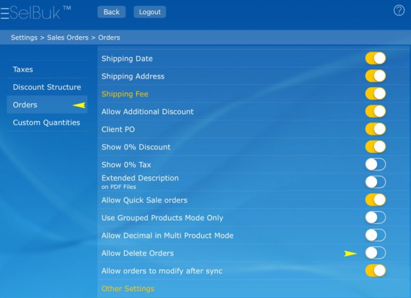Image resolution: width=411 pixels, height=298 pixels.
Task: Turn on Allow Delete Orders
Action: pyautogui.click(x=375, y=253)
